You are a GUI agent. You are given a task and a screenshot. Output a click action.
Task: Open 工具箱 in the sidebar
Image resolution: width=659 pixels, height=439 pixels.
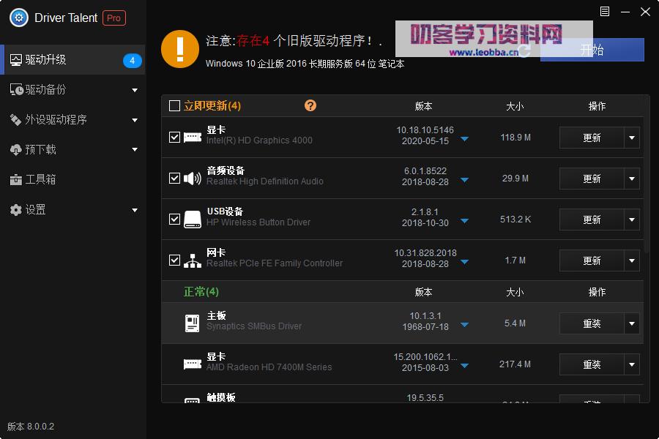point(72,180)
